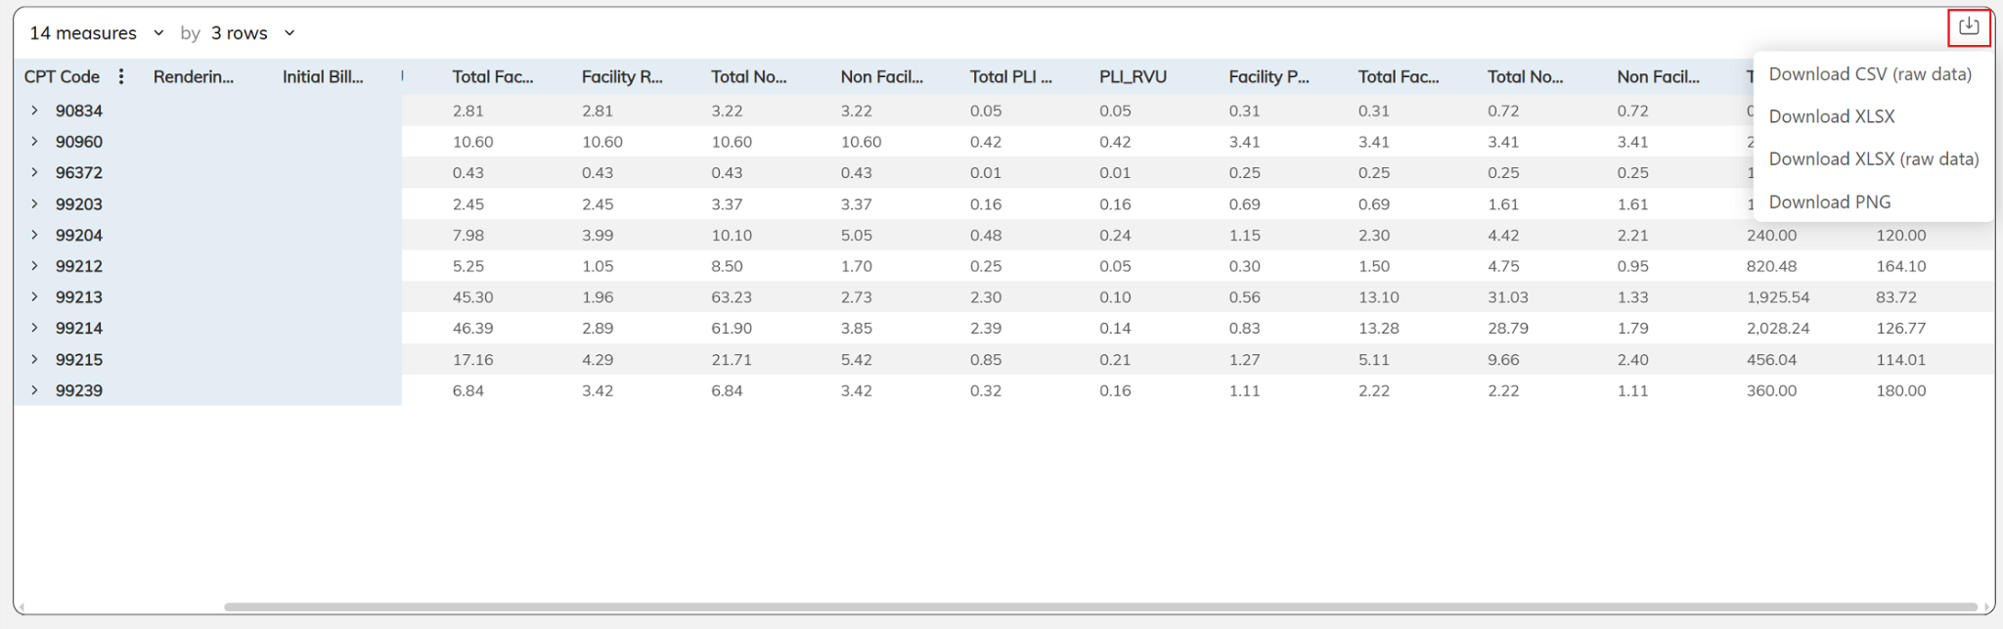The image size is (2003, 629).
Task: Choose Download PNG option
Action: (x=1829, y=202)
